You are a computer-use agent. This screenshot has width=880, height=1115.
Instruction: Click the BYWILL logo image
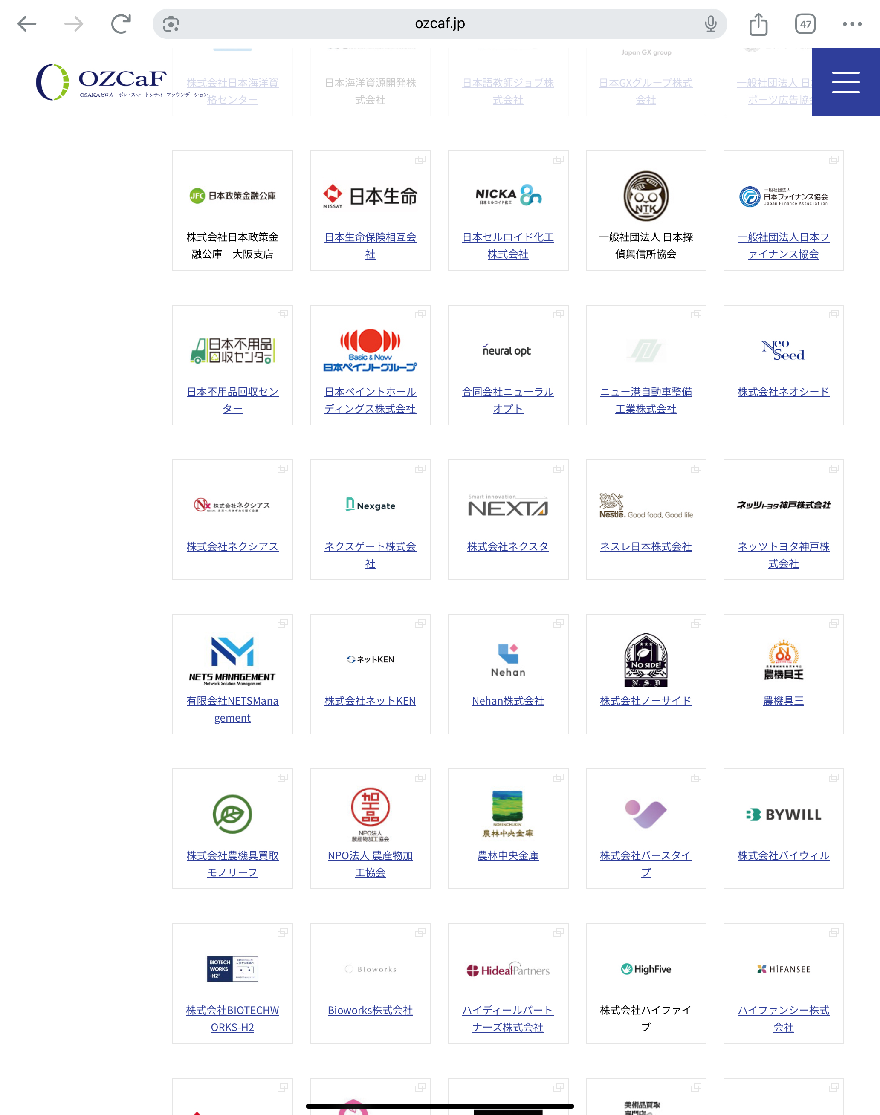[x=783, y=815]
